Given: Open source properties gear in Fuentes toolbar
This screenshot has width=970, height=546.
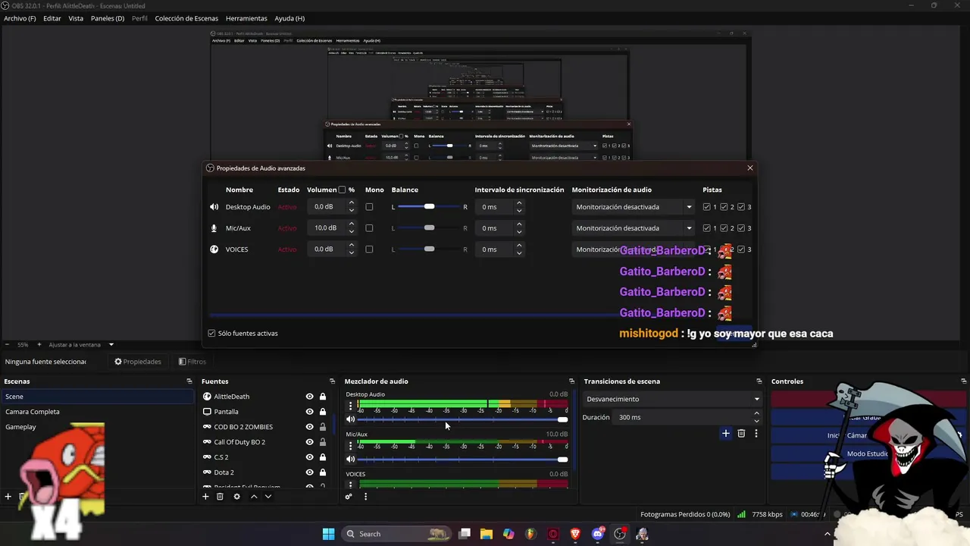Looking at the screenshot, I should tap(236, 497).
